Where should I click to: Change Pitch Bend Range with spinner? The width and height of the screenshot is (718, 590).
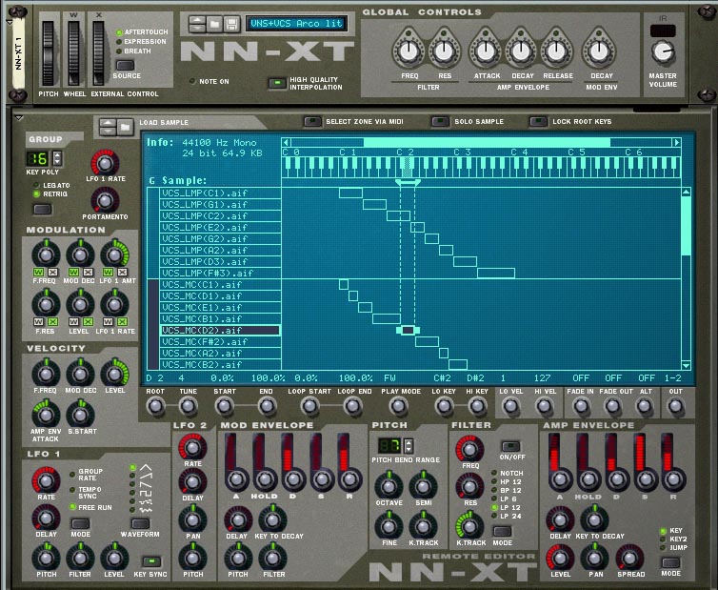[409, 445]
